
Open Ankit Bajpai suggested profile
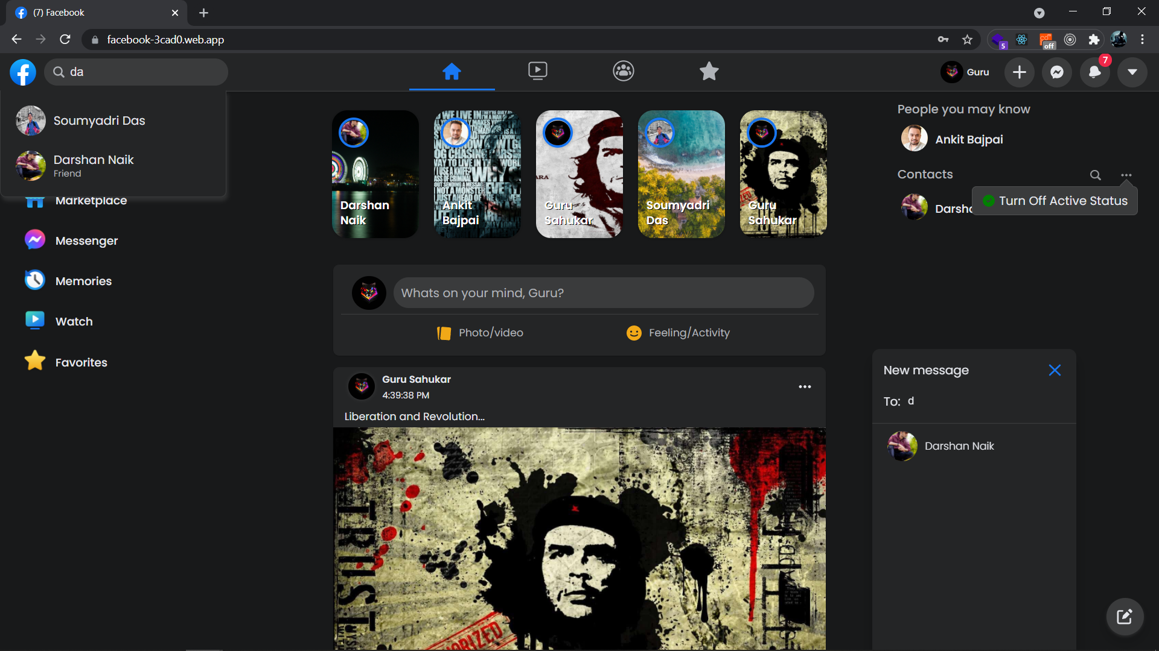pos(952,139)
